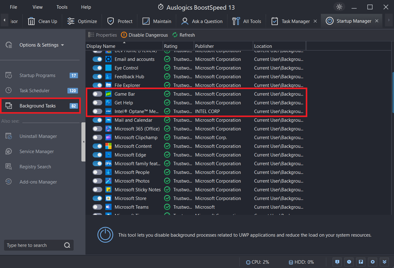Disable the Microsoft Edge toggle
394x268 pixels.
[98, 155]
